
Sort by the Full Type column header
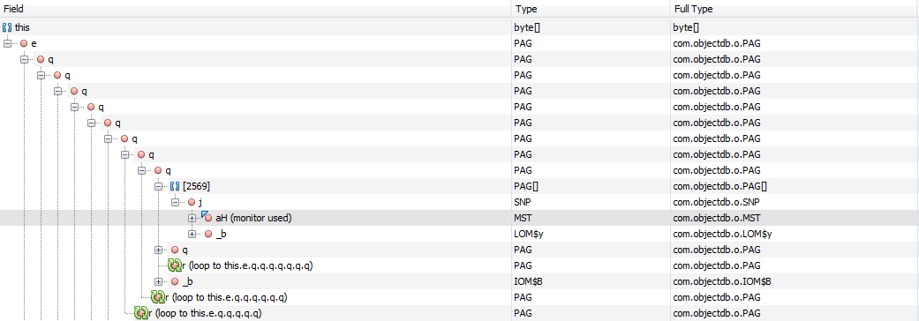pos(795,10)
